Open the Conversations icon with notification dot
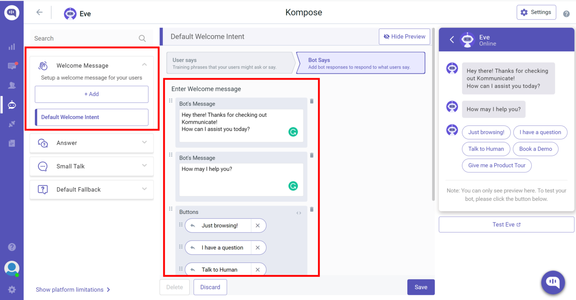The width and height of the screenshot is (576, 300). point(12,66)
